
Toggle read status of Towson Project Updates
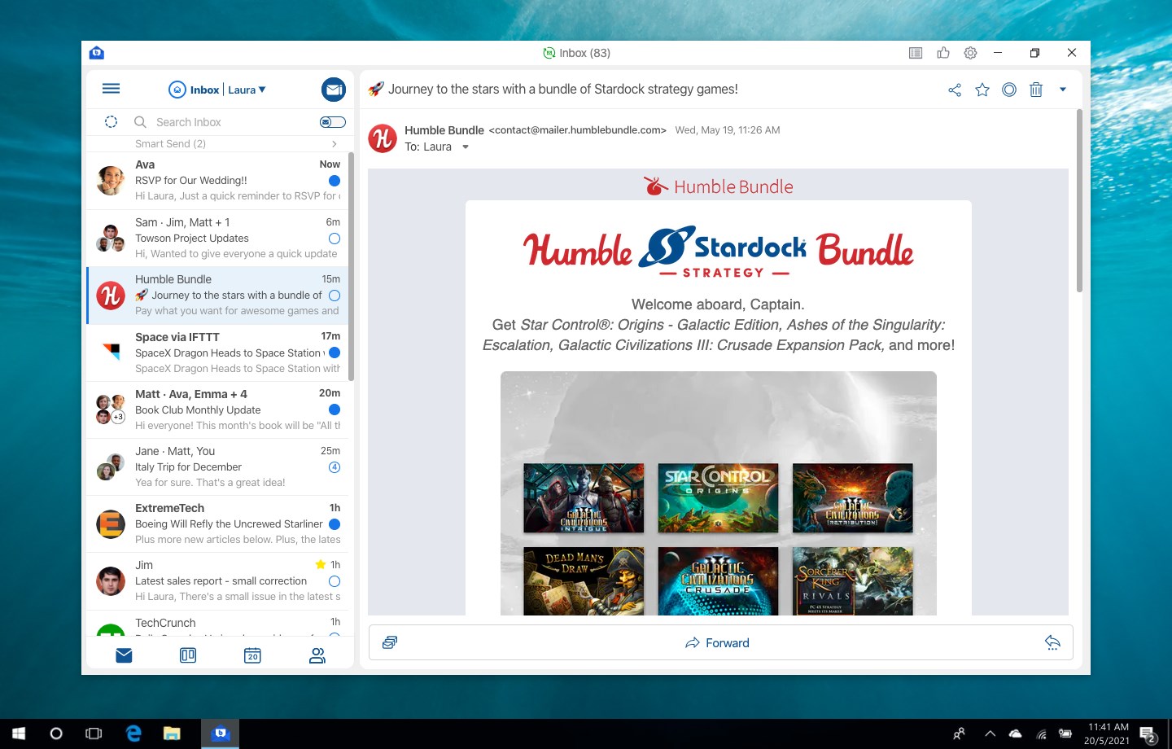pyautogui.click(x=335, y=239)
